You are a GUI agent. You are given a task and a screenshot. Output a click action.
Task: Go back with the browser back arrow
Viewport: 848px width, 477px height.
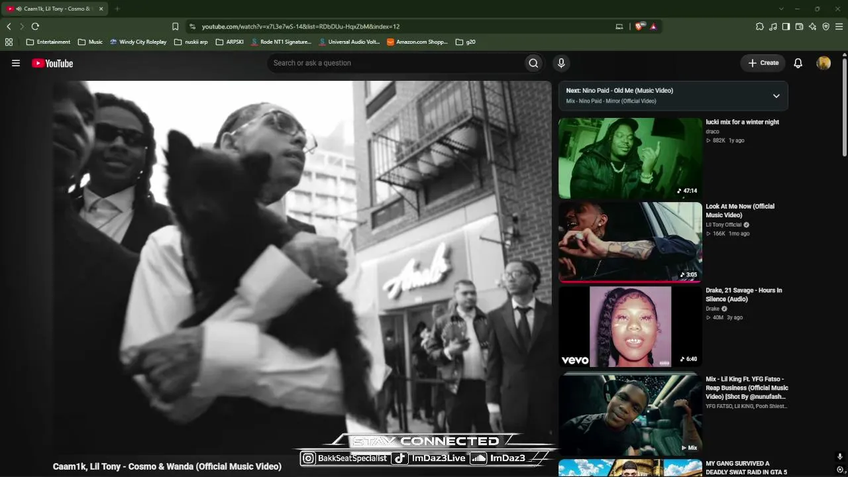[x=9, y=26]
